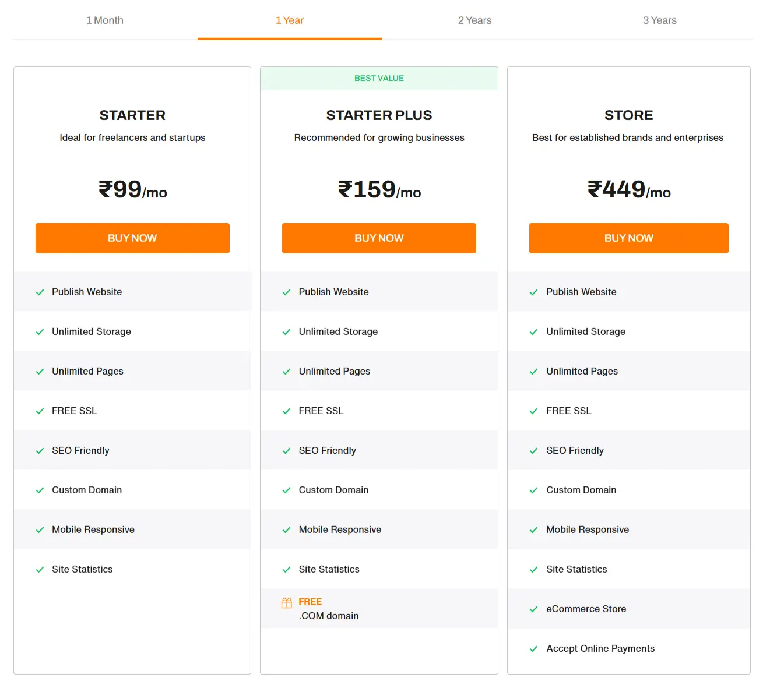This screenshot has height=692, width=763.
Task: Click the checkmark beside Mobile Responsive in Starter Plus
Action: pos(286,529)
